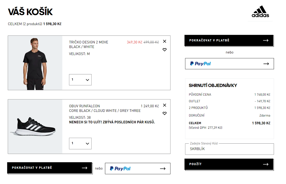Click the arrow icon on Použít button
This screenshot has width=286, height=184.
point(266,164)
